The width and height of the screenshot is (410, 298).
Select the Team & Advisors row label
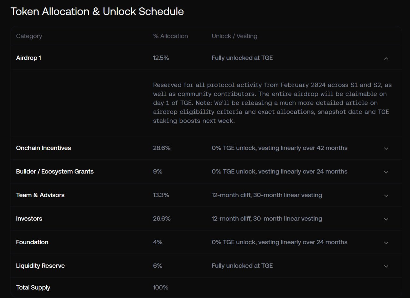pyautogui.click(x=40, y=195)
